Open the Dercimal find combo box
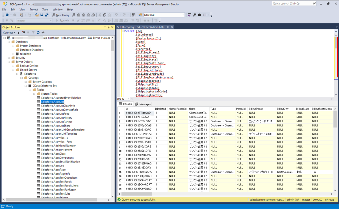This screenshot has height=209, width=339. tap(164, 15)
